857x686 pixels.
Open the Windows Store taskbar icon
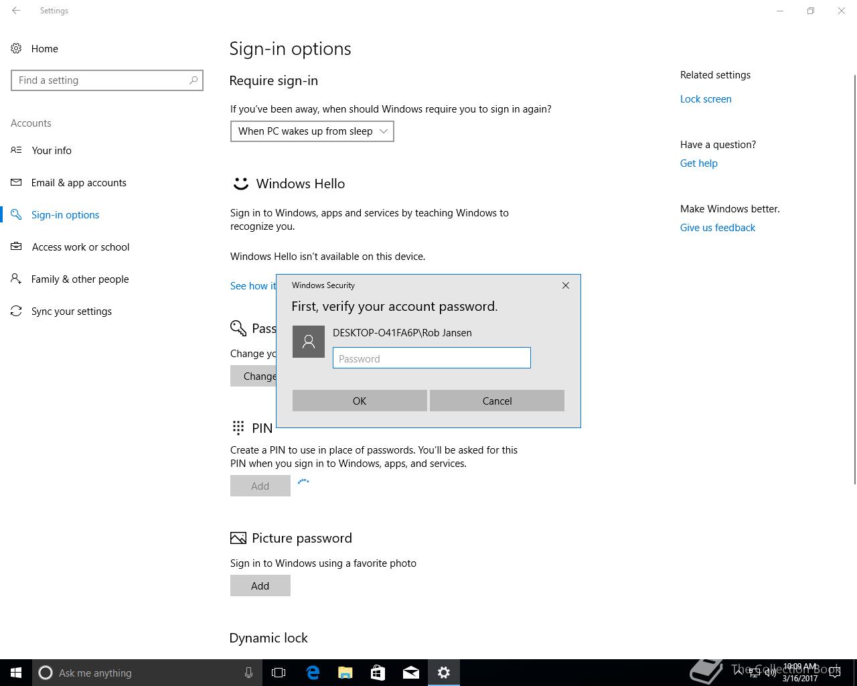click(378, 673)
